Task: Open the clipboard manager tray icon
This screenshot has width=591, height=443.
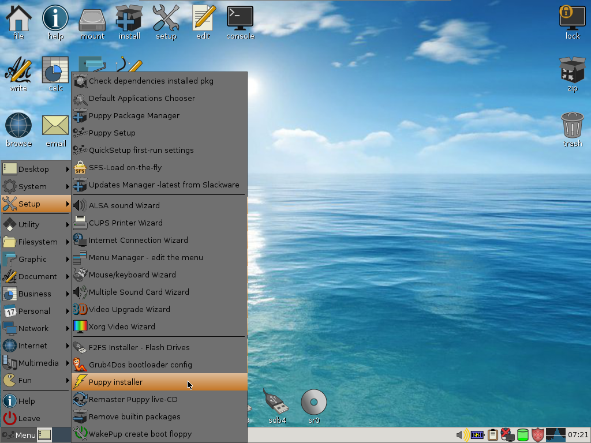Action: click(x=492, y=435)
